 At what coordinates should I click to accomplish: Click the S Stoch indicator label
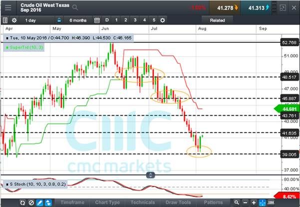pos(36,184)
